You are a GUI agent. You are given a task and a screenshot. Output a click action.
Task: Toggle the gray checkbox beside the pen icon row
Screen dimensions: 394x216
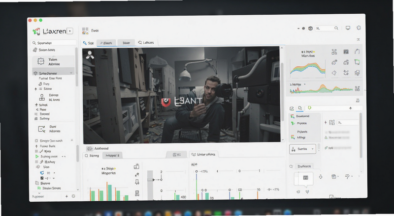click(36, 151)
